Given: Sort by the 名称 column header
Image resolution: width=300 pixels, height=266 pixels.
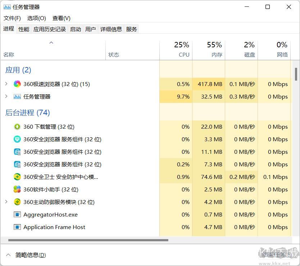Looking at the screenshot, I should tap(53, 50).
